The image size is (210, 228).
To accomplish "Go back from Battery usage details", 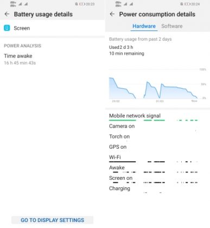I will 7,14.
